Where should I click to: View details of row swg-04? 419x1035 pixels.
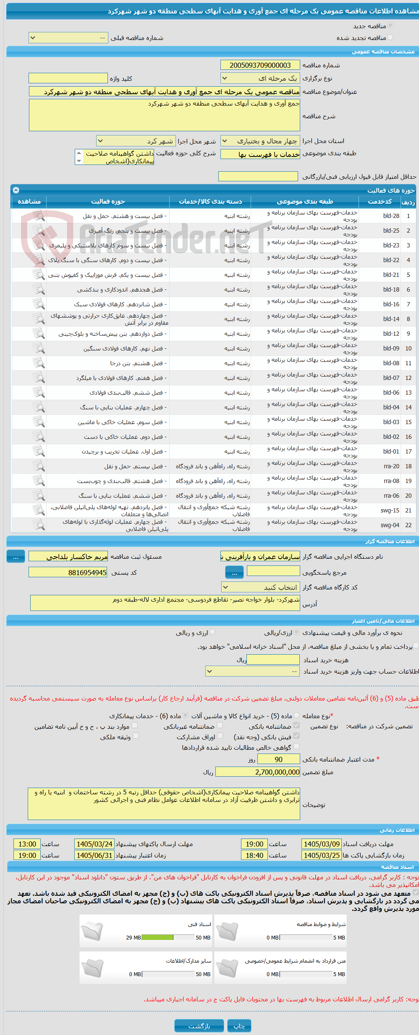coord(39,525)
